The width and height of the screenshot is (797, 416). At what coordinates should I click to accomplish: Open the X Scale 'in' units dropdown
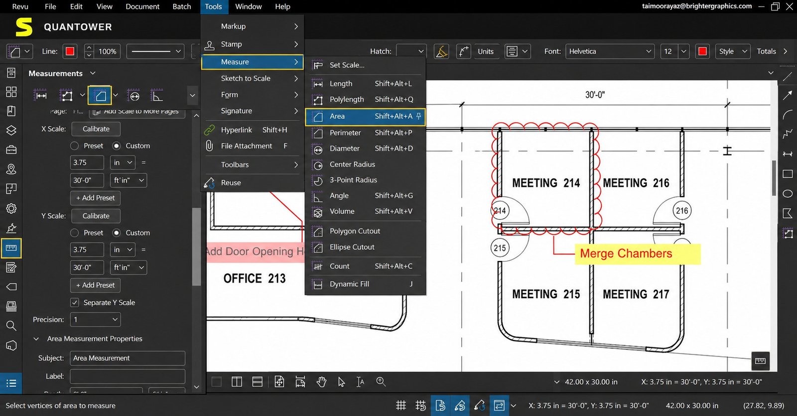tap(123, 163)
